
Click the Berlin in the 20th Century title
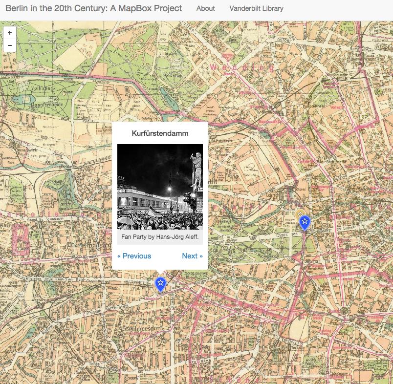(94, 8)
